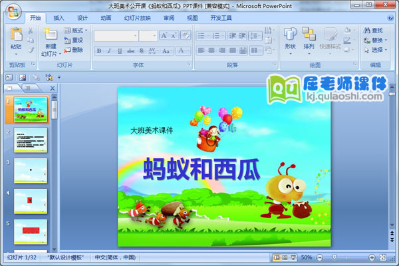Image resolution: width=399 pixels, height=266 pixels.
Task: Switch to the Design (设计) tab
Action: point(82,18)
